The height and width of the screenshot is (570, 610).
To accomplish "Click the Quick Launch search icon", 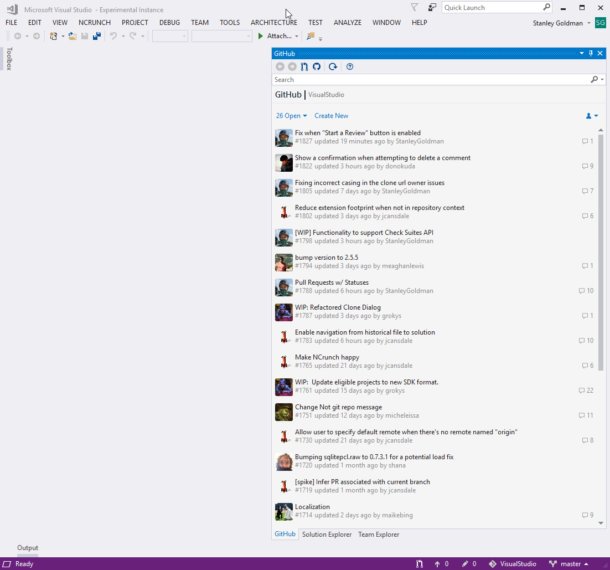I will pyautogui.click(x=546, y=7).
